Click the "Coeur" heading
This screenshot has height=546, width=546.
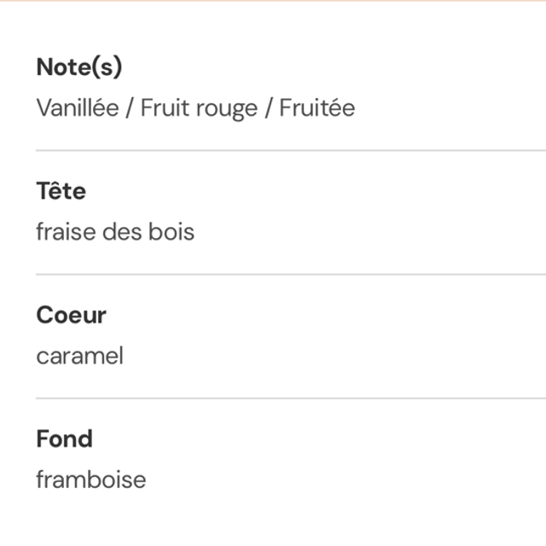pos(71,315)
